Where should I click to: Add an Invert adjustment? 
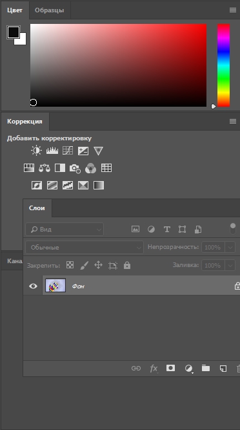37,186
